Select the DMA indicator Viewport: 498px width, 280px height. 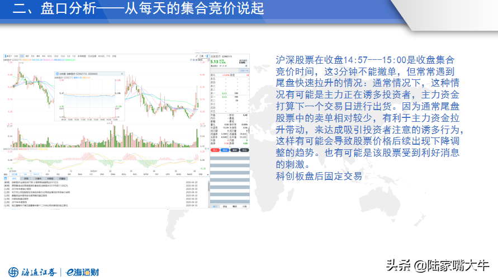click(x=113, y=174)
